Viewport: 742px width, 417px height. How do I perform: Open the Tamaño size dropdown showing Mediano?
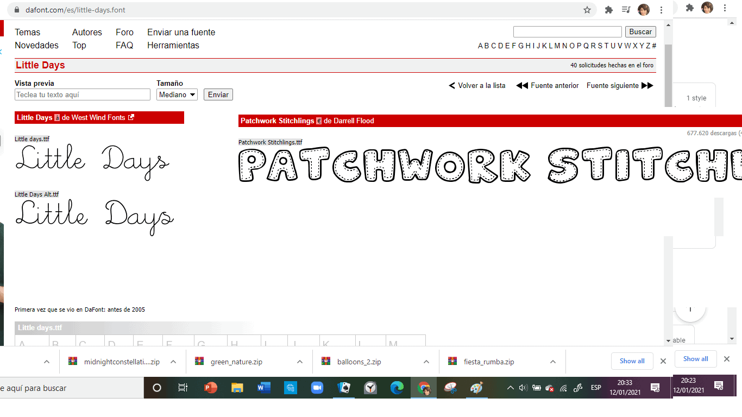pyautogui.click(x=177, y=94)
